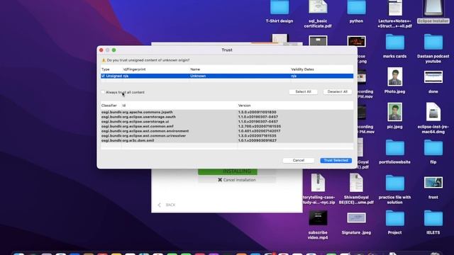
Task: Open the marks cards folder
Action: (395, 42)
